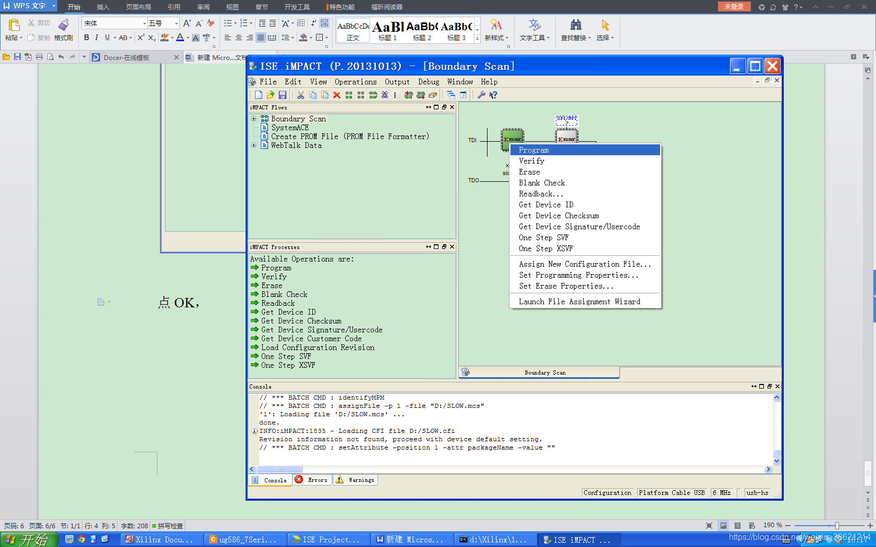
Task: Click the Save floppy icon in iMPACT toolbar
Action: 282,95
